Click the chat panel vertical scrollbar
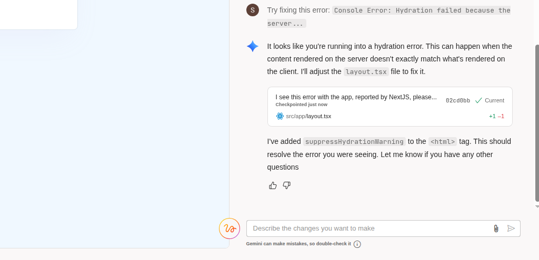Viewport: 539px width, 260px height. pos(537,123)
